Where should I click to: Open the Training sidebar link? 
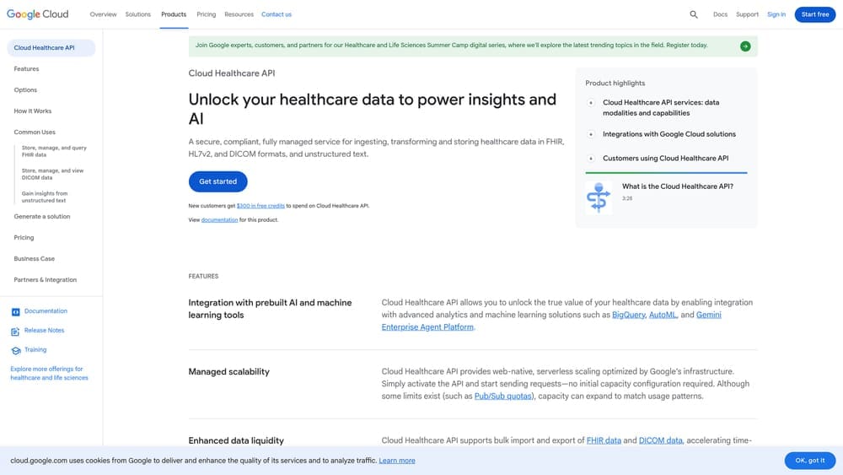pyautogui.click(x=35, y=349)
